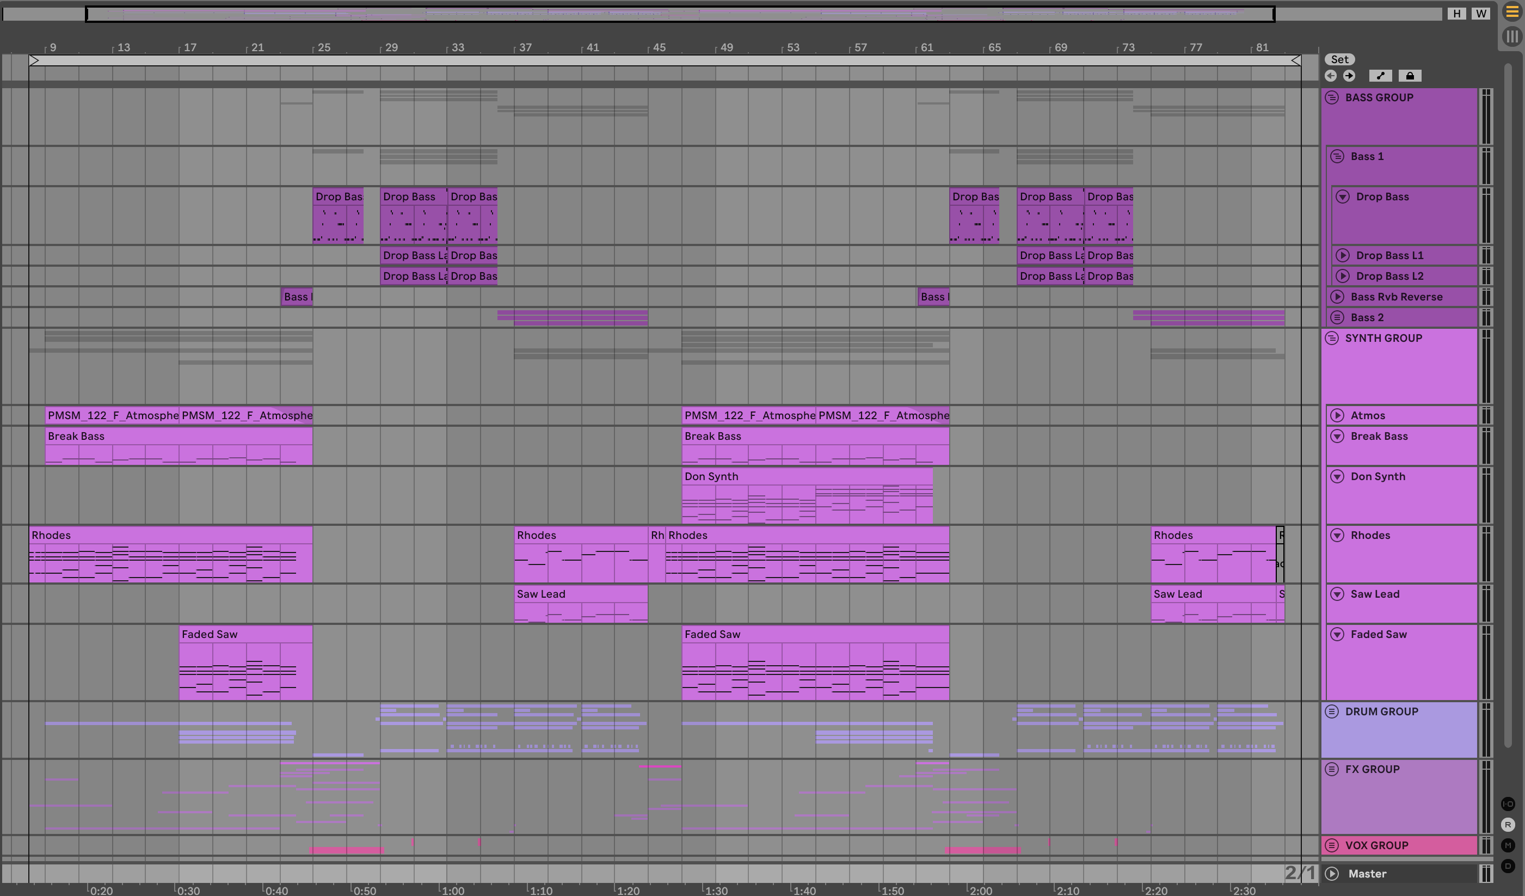
Task: Toggle the I-O section visibility
Action: 1508,804
